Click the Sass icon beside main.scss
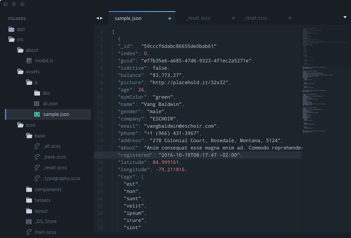 click(x=29, y=232)
